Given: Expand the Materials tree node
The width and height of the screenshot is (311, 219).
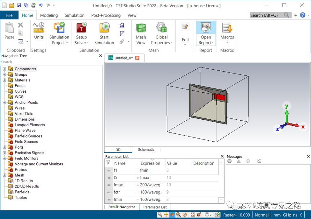Looking at the screenshot, I should [x=4, y=80].
